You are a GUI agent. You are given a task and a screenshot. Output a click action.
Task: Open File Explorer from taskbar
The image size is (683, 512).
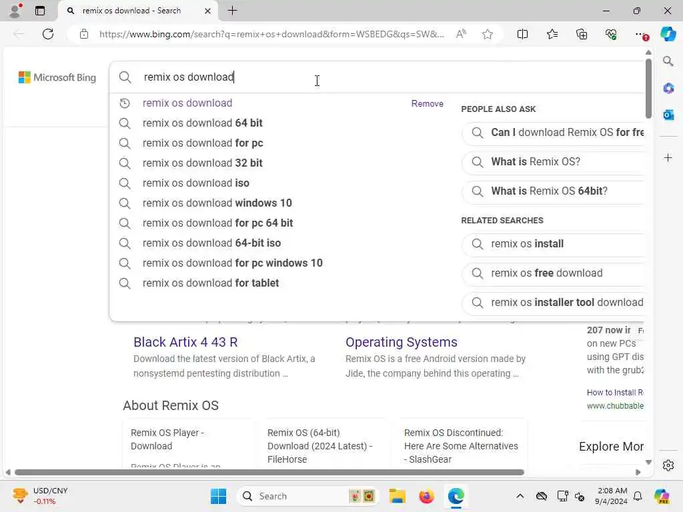pyautogui.click(x=397, y=496)
